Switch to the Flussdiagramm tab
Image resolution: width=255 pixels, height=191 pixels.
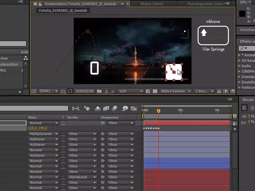click(205, 4)
